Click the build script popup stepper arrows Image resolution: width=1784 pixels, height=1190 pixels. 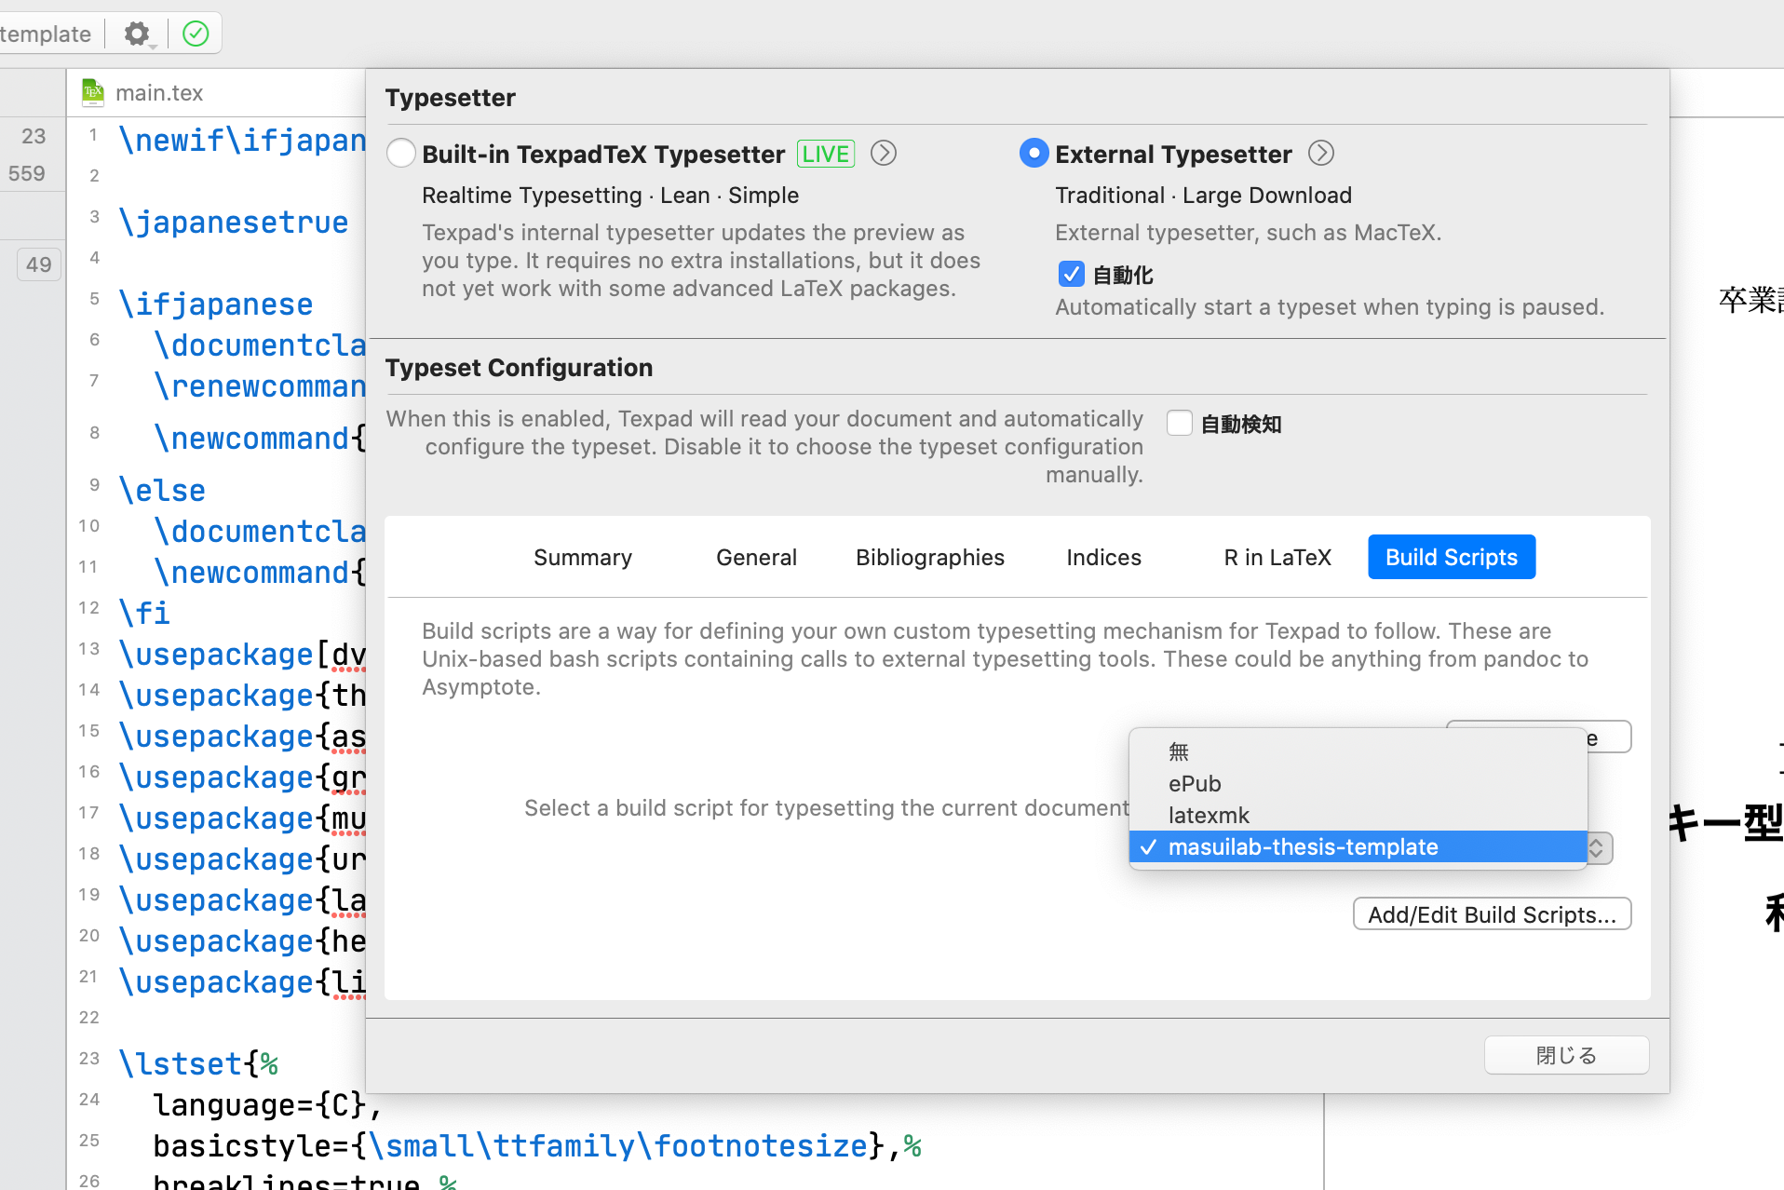(x=1597, y=848)
